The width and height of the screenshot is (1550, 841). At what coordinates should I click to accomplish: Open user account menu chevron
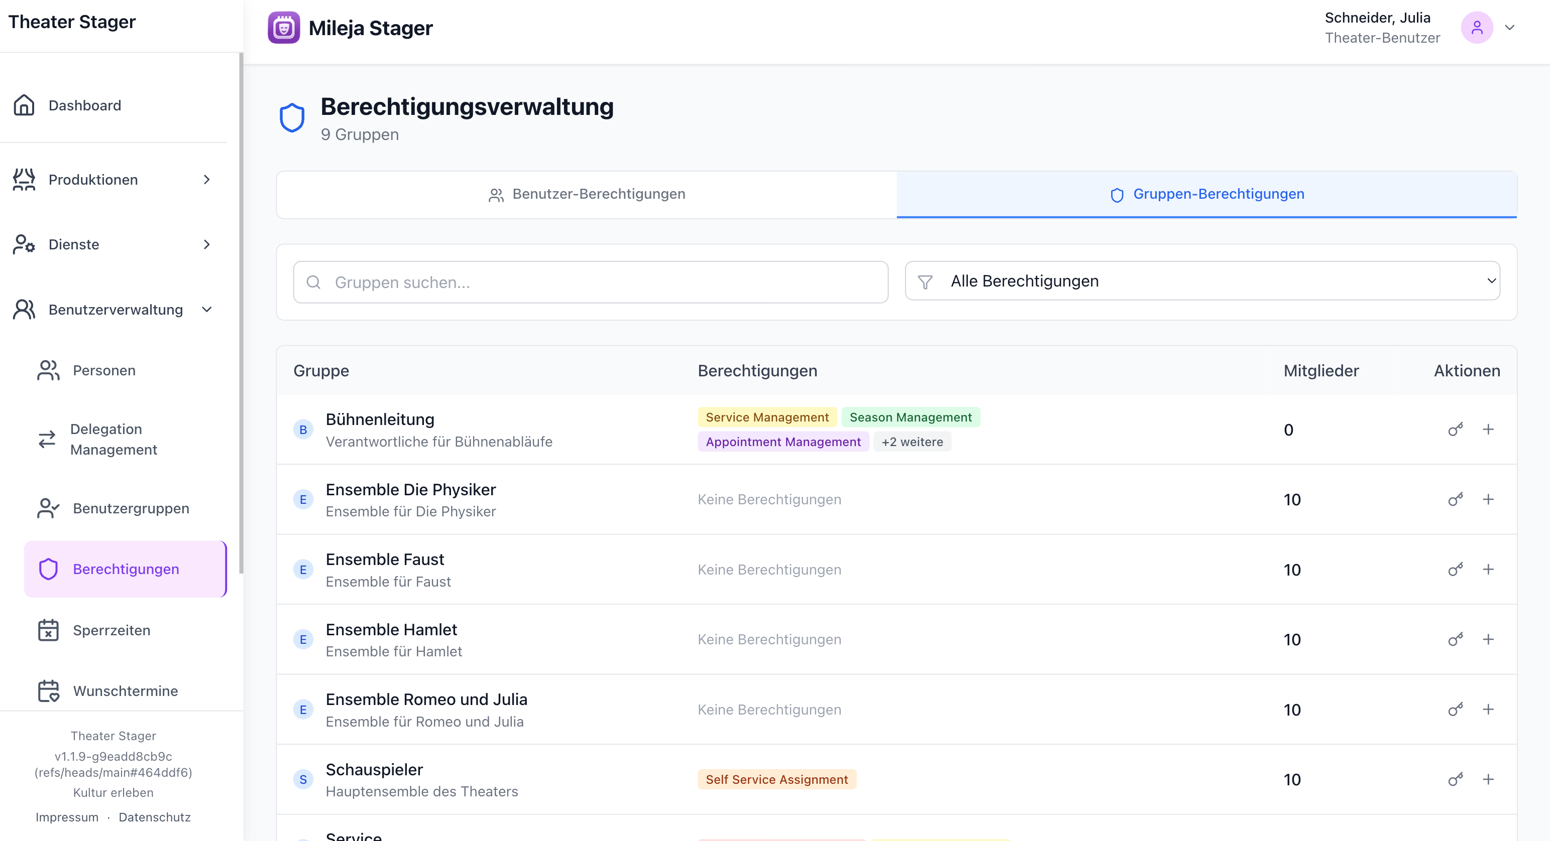pos(1509,28)
